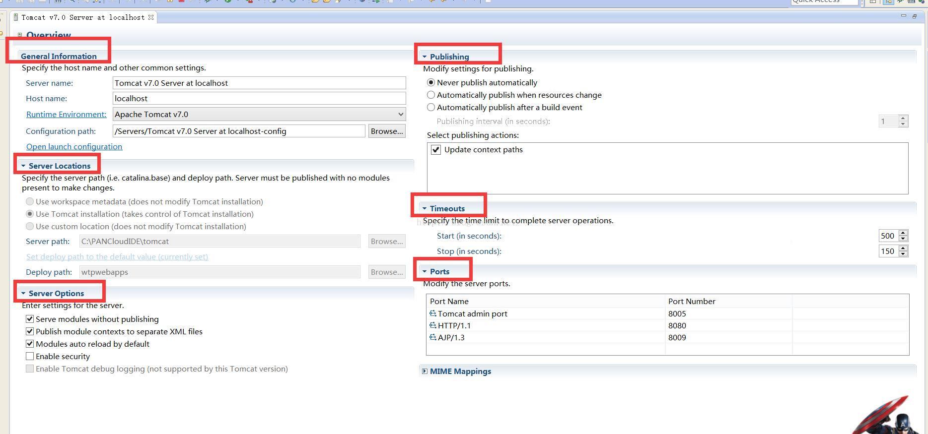Click the Stop timeout value 150
This screenshot has width=928, height=434.
888,251
